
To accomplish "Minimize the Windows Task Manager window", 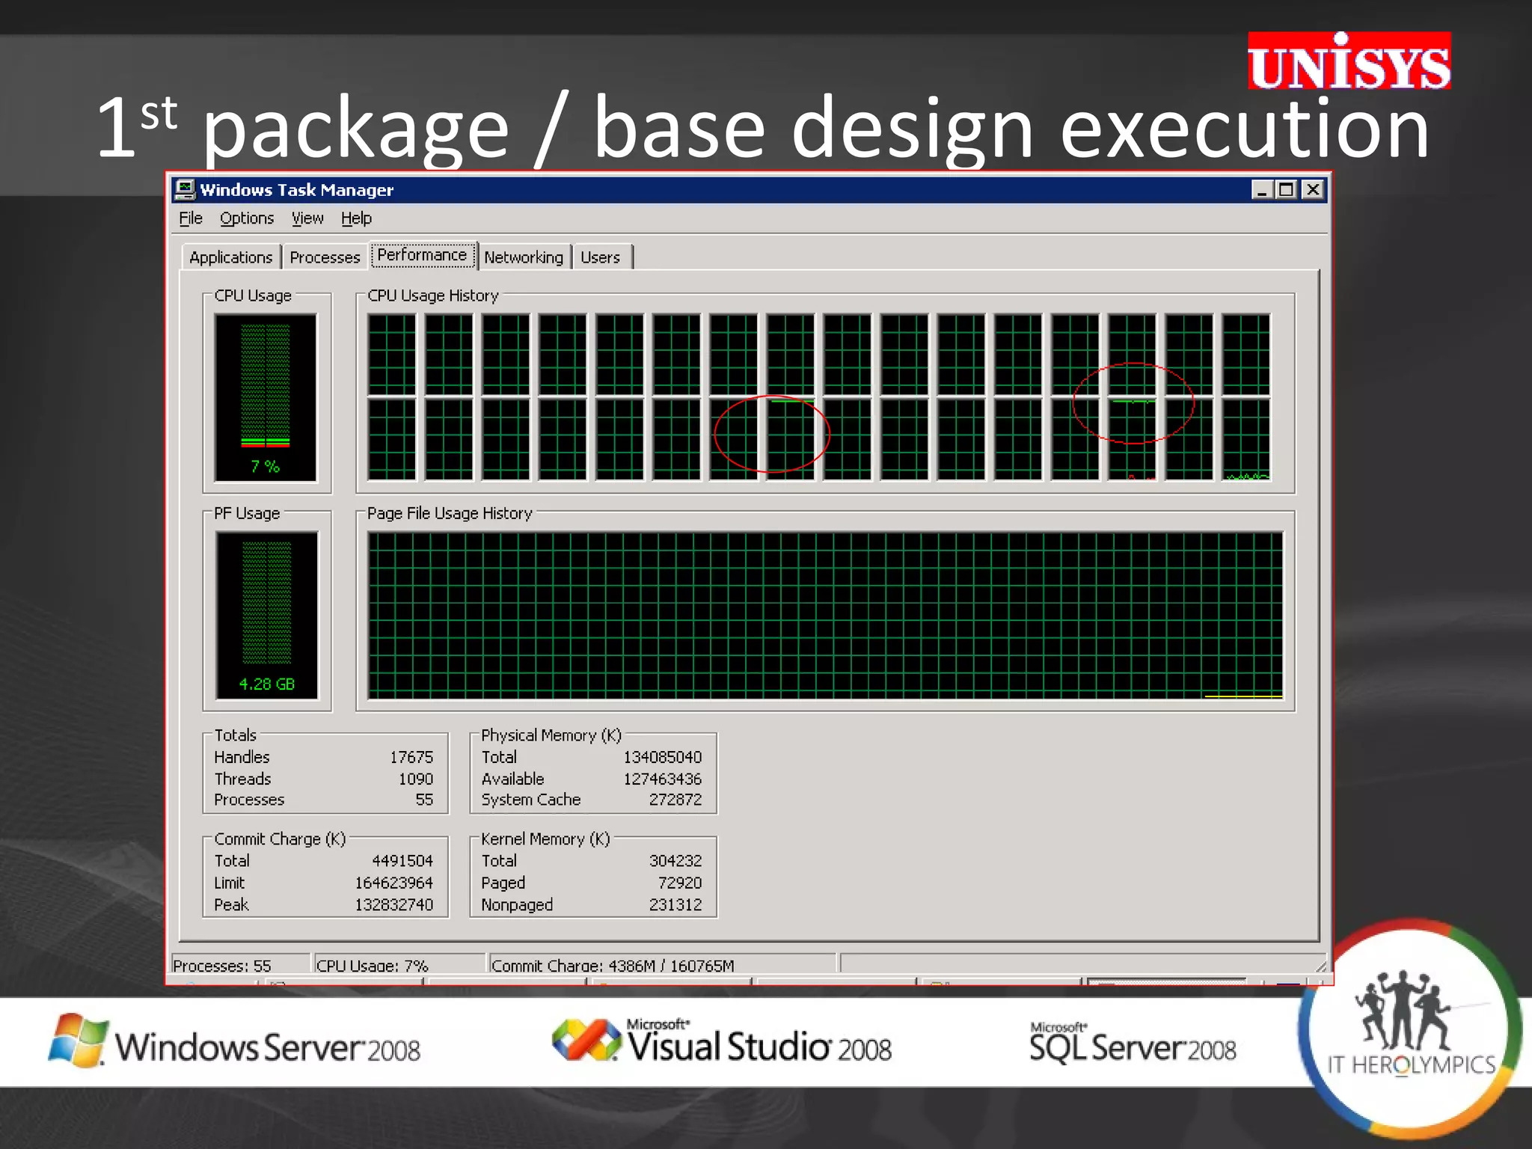I will tap(1263, 190).
